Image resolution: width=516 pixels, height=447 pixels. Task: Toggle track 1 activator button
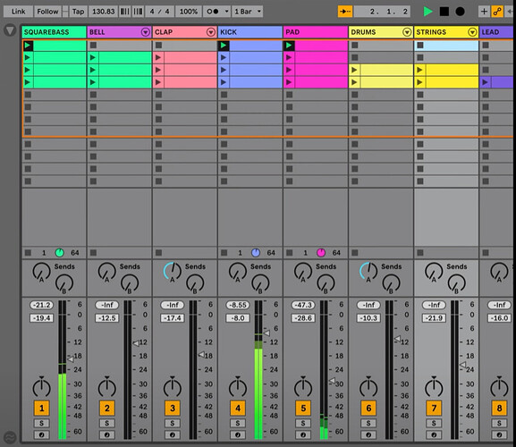point(41,409)
